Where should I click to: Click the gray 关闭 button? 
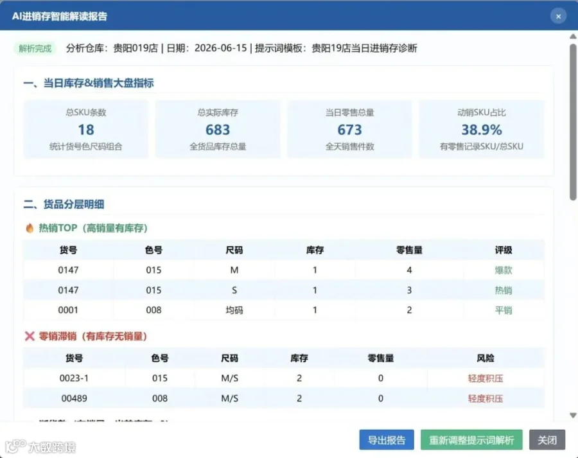(x=547, y=439)
